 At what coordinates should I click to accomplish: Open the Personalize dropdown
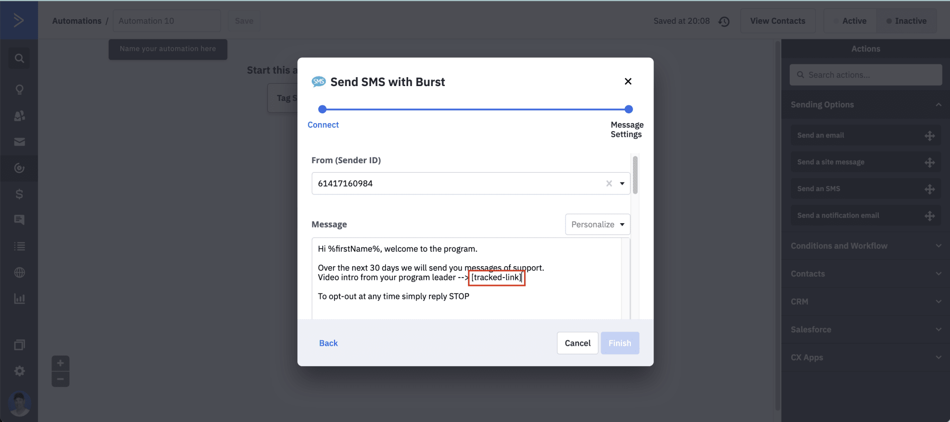[x=598, y=225]
